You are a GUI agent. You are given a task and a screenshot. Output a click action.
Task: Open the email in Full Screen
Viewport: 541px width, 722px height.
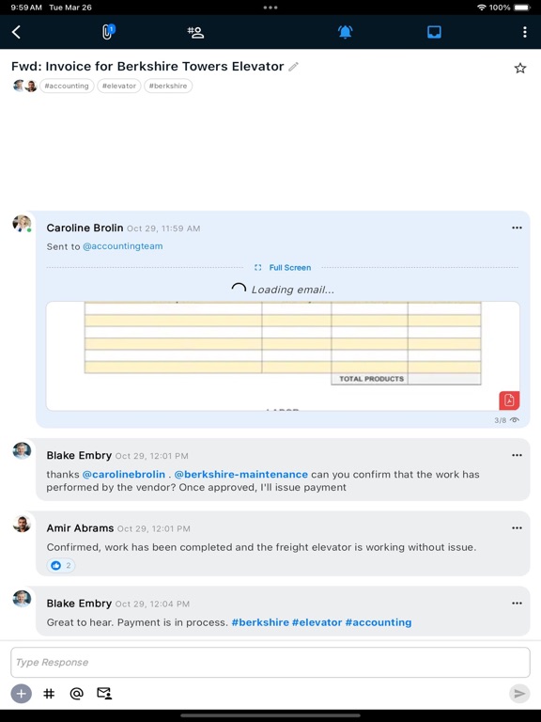click(x=284, y=268)
